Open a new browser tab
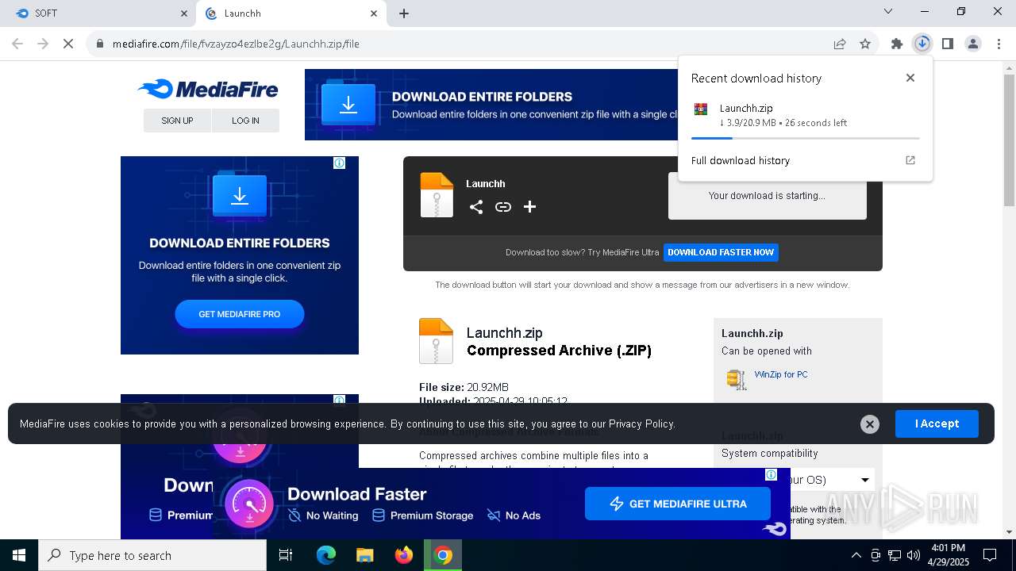 pos(404,13)
